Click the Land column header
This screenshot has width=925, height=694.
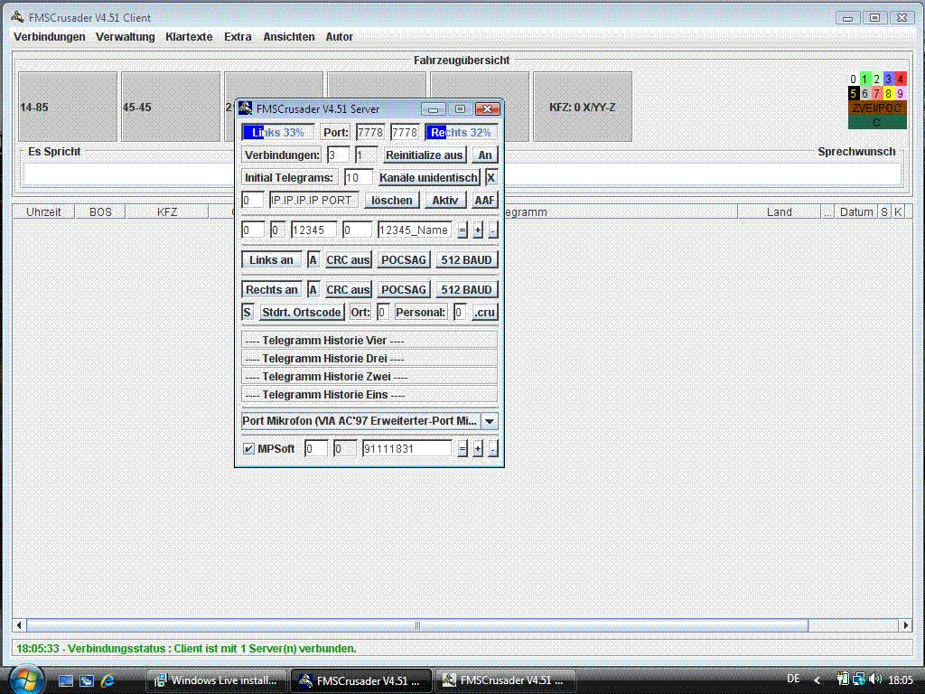click(780, 211)
